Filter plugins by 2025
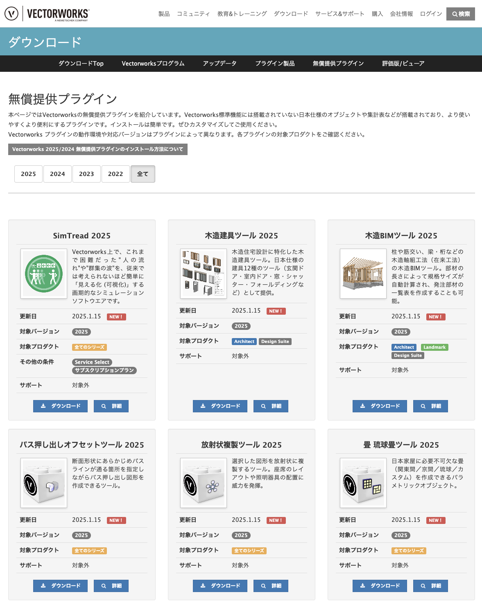 tap(28, 174)
